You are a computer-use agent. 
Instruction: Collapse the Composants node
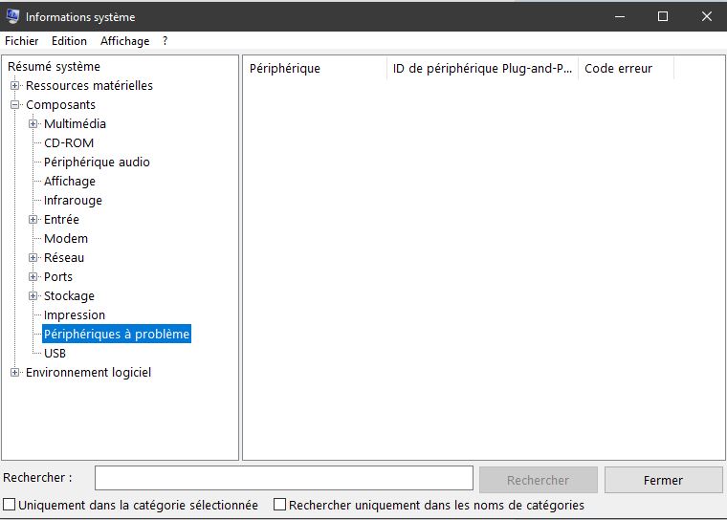(15, 105)
